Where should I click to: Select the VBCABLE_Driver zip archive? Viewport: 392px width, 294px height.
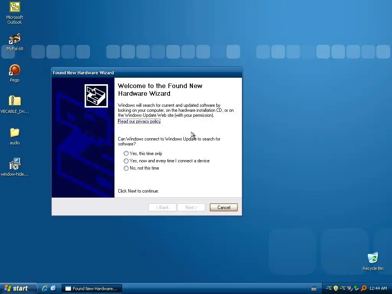(x=15, y=105)
